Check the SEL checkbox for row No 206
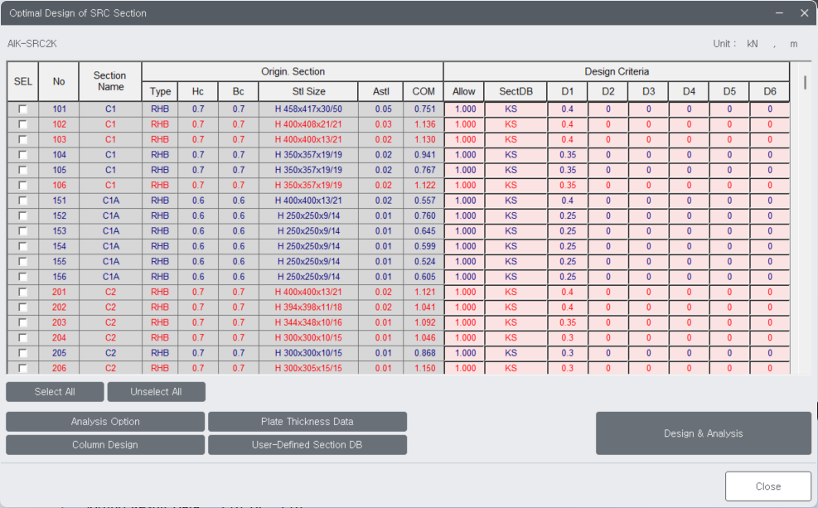818x508 pixels. [23, 368]
